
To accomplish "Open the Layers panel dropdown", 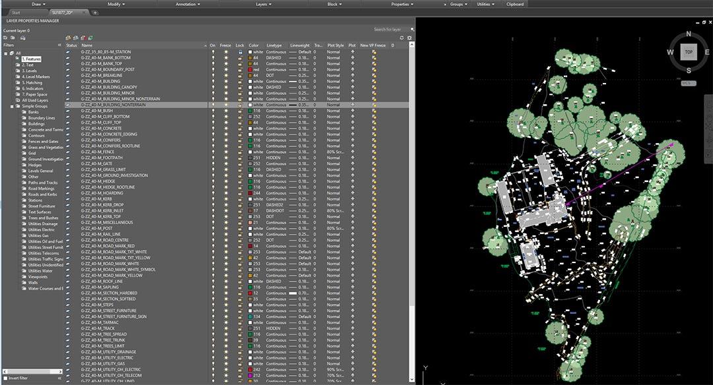I will point(263,4).
